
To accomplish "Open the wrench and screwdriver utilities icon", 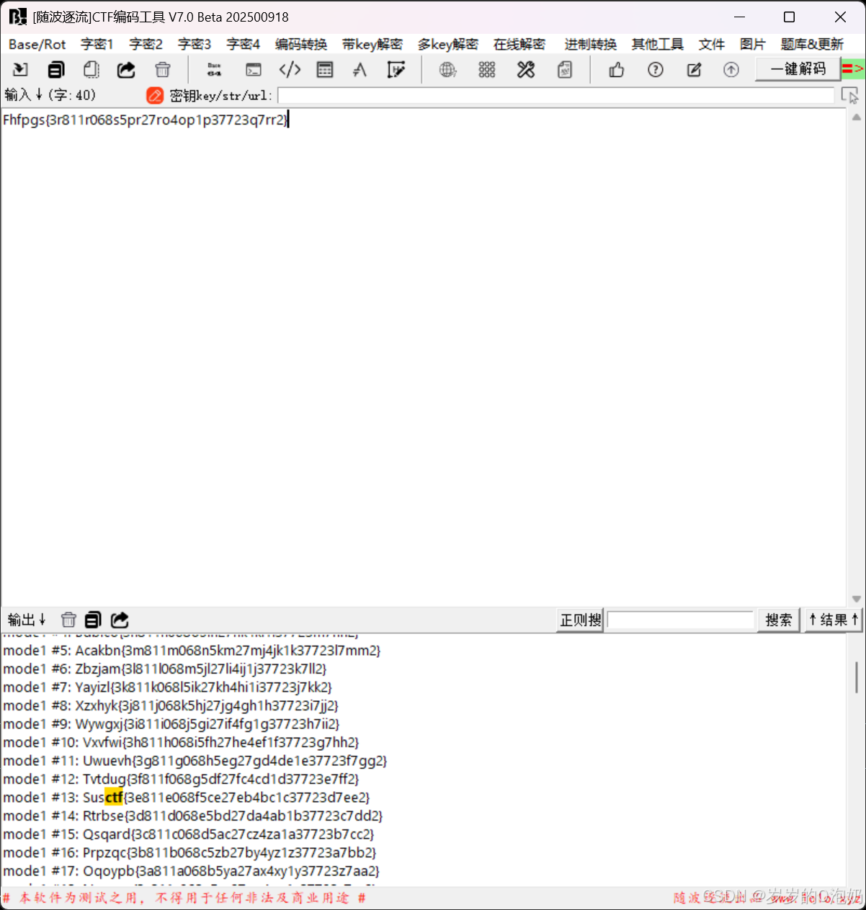I will coord(525,69).
